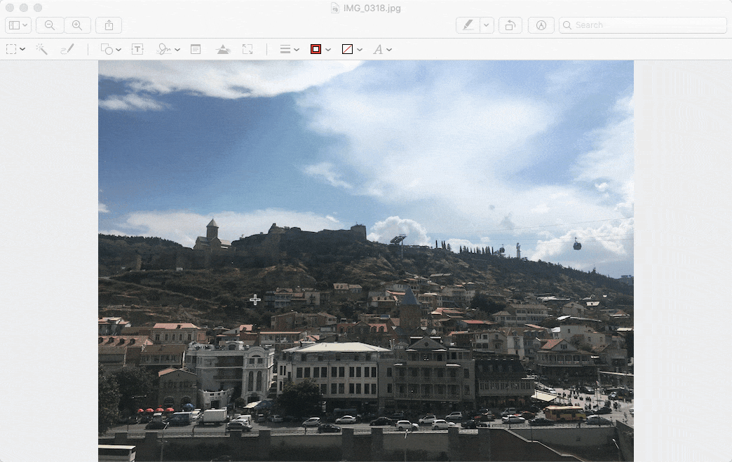Open the Sign signature menu
This screenshot has height=462, width=732.
168,49
